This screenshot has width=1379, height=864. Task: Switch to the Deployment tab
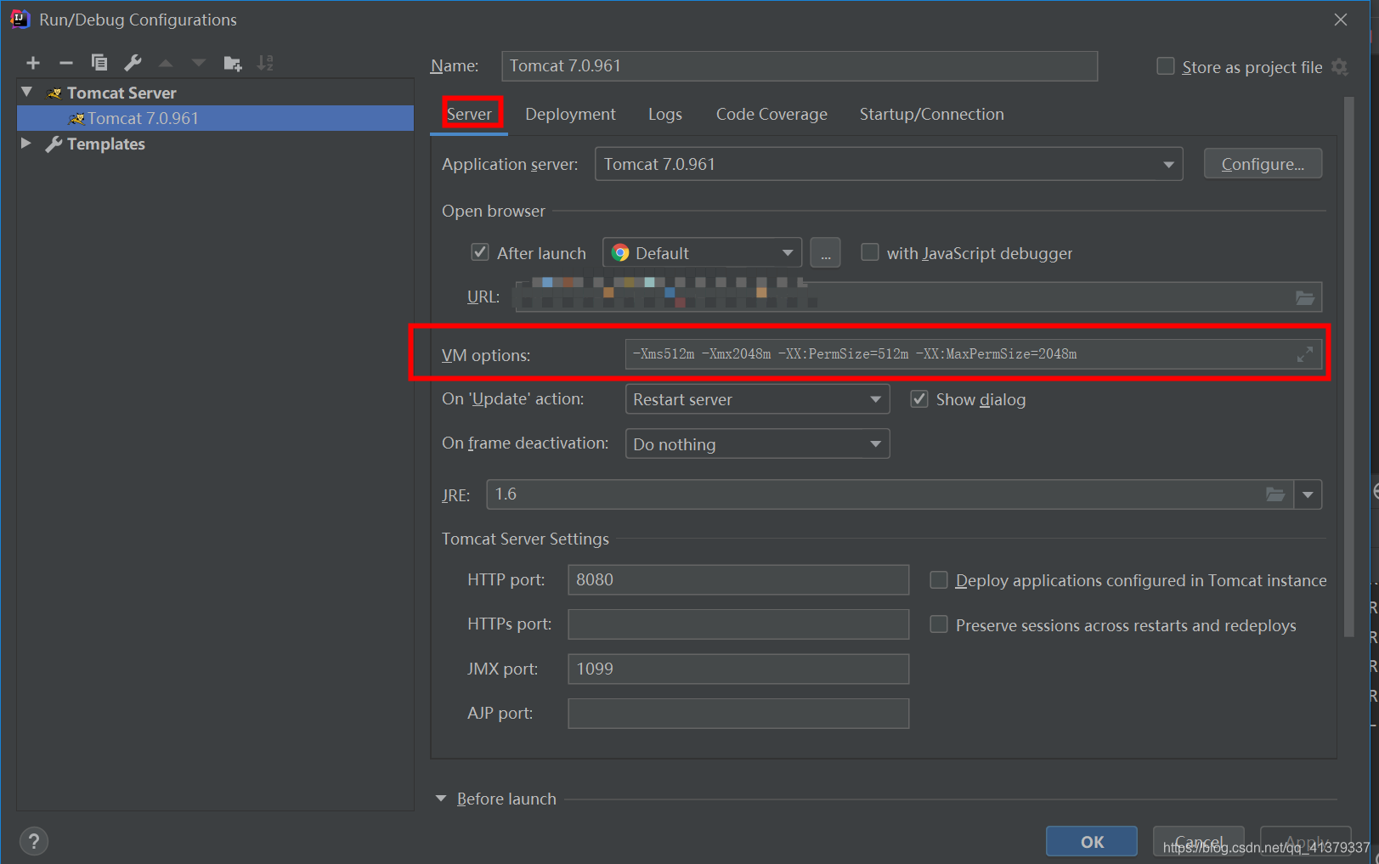pyautogui.click(x=569, y=113)
